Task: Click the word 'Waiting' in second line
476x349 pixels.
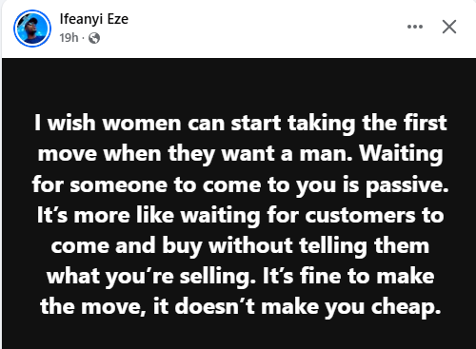Action: tap(401, 154)
